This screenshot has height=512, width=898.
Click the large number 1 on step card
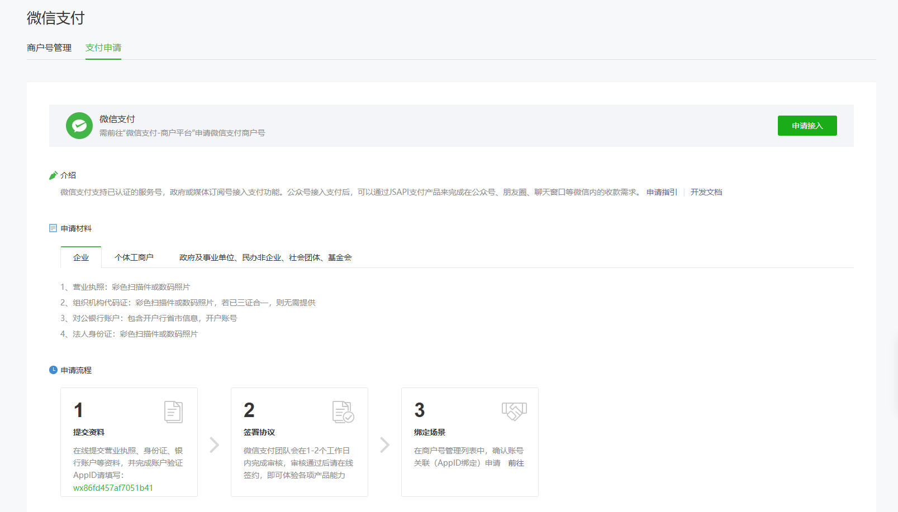[79, 410]
